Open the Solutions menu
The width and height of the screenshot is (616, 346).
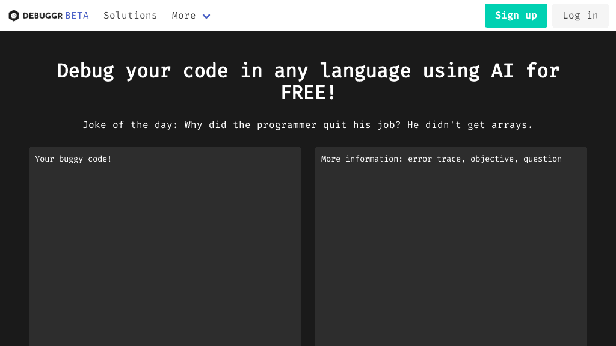[130, 16]
